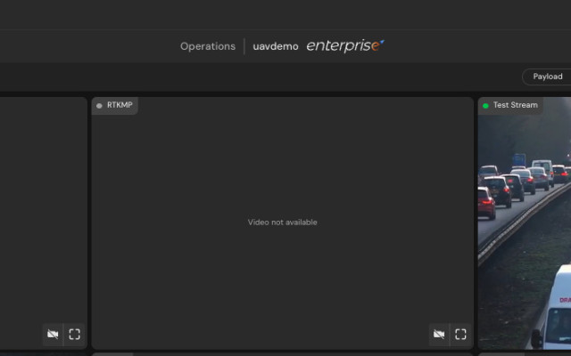Select the uavdemo workspace name
This screenshot has width=571, height=356.
coord(276,46)
